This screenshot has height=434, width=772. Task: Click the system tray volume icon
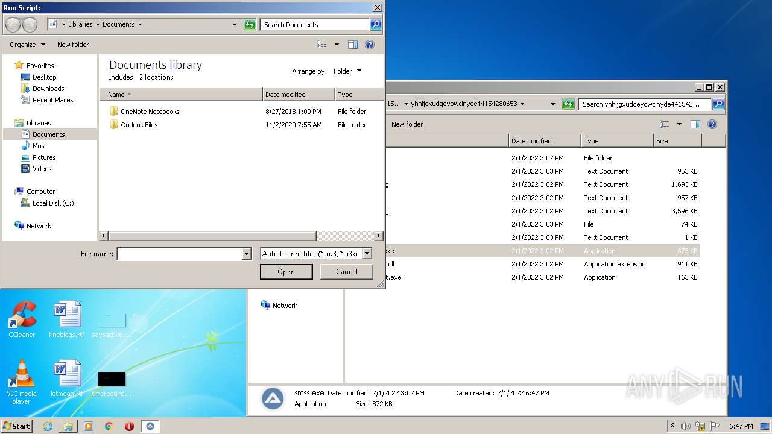[x=686, y=426]
